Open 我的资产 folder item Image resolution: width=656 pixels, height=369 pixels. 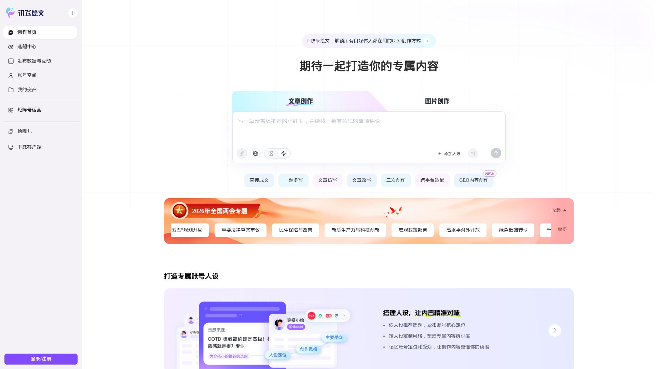tap(27, 90)
